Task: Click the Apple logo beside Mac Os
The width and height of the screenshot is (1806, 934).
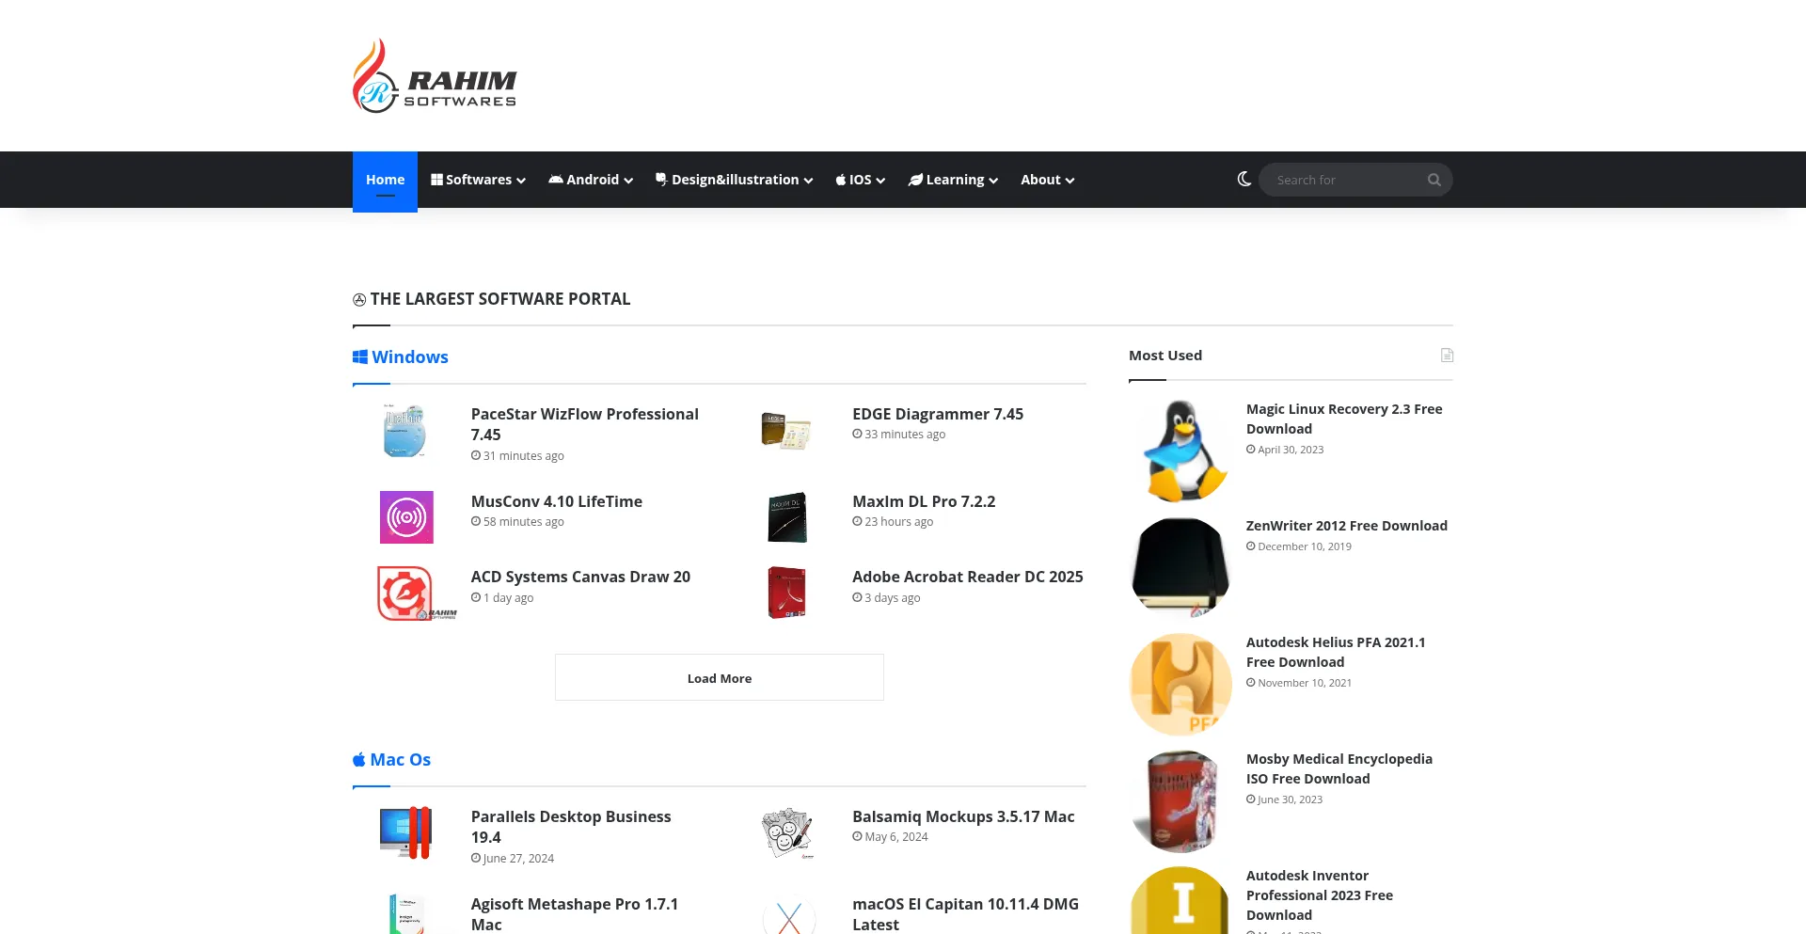Action: 358,760
